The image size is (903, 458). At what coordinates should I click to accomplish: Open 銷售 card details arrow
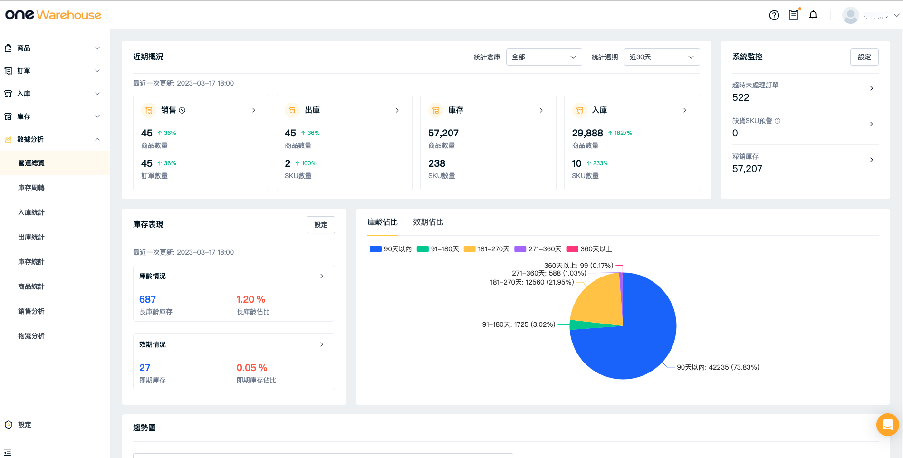(254, 110)
